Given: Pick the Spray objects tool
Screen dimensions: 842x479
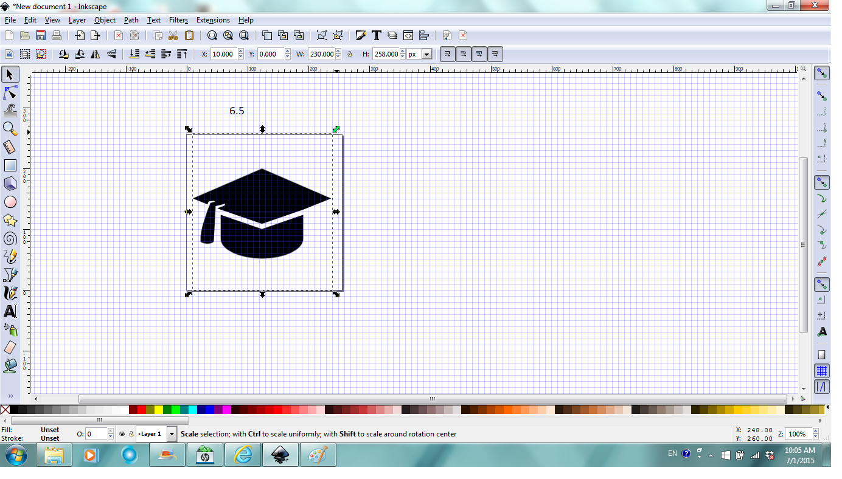Looking at the screenshot, I should [10, 329].
